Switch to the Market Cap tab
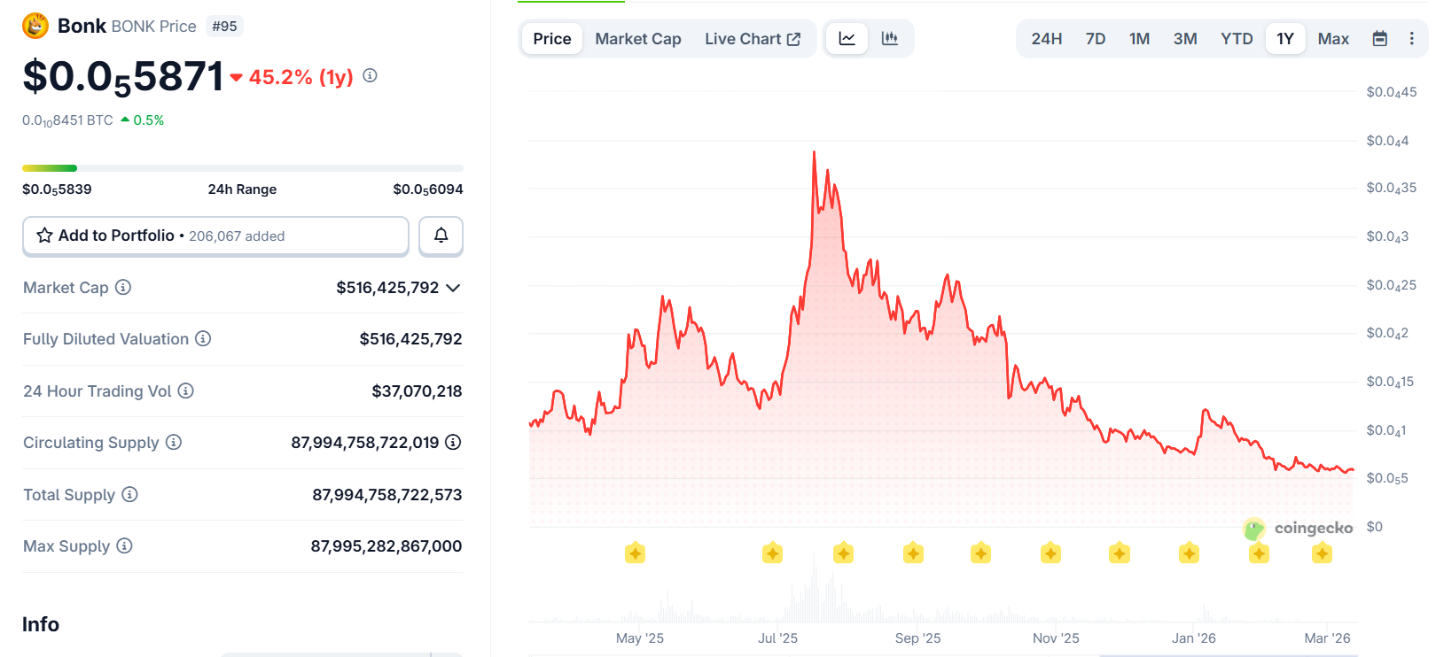Viewport: 1436px width, 657px height. coord(637,39)
